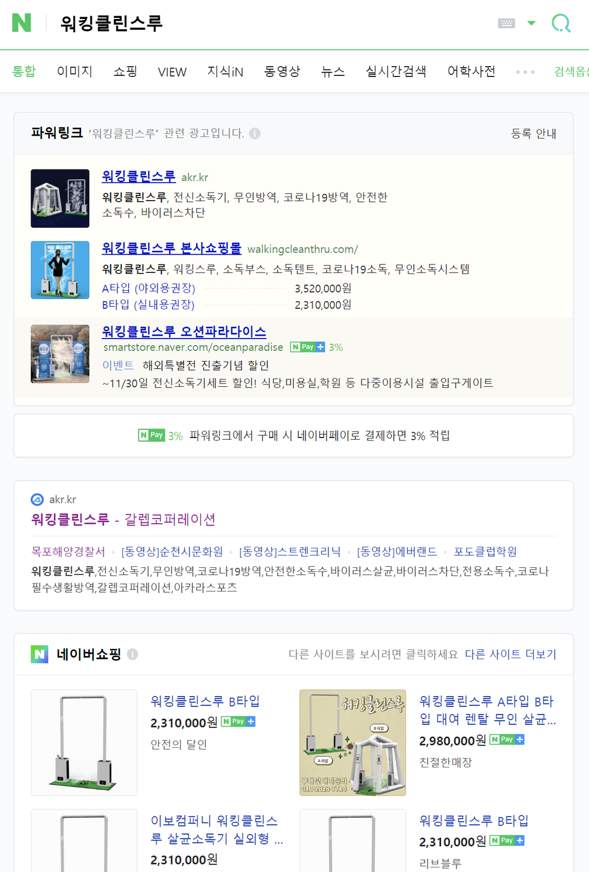The width and height of the screenshot is (589, 872).
Task: Click the akr.kr site favicon
Action: tap(37, 500)
